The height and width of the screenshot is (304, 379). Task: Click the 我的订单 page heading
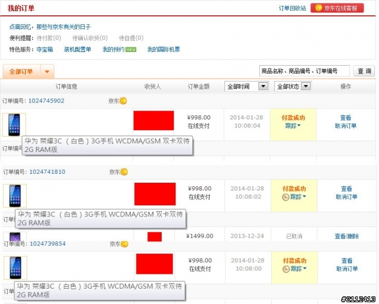coord(21,8)
